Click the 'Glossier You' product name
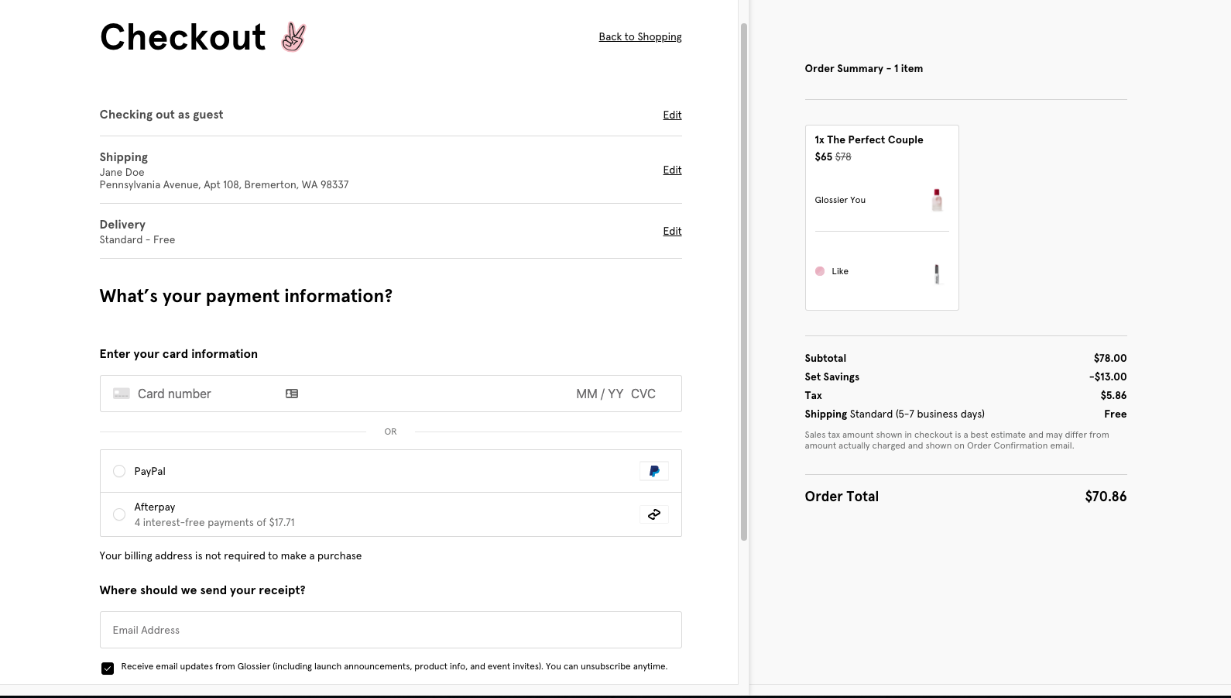This screenshot has width=1231, height=698. (x=840, y=200)
